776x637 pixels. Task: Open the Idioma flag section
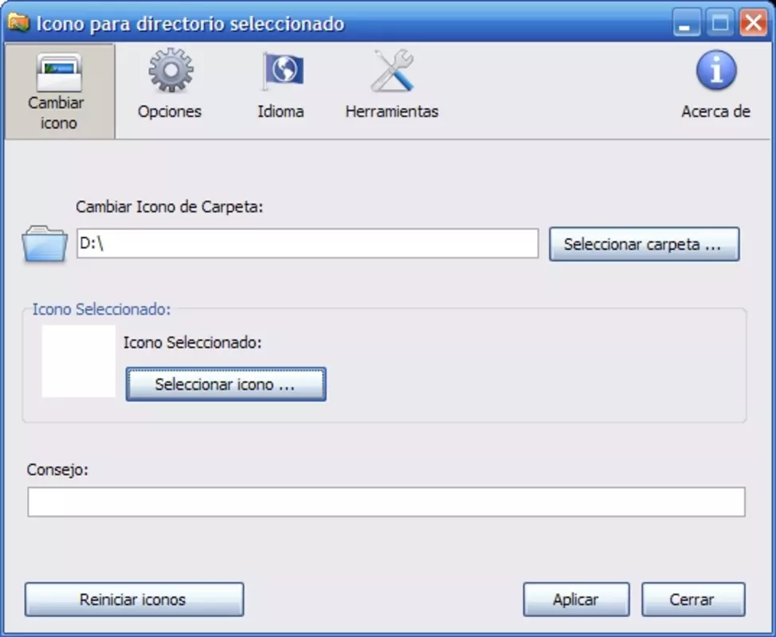point(280,84)
